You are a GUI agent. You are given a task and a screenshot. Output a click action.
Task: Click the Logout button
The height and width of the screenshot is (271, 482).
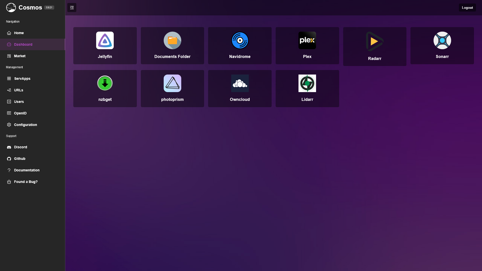coord(467,8)
